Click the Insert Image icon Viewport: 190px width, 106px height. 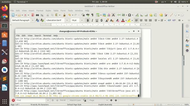click(x=104, y=15)
